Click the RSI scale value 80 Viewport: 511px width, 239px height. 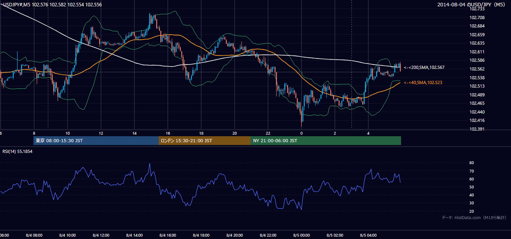(472, 163)
